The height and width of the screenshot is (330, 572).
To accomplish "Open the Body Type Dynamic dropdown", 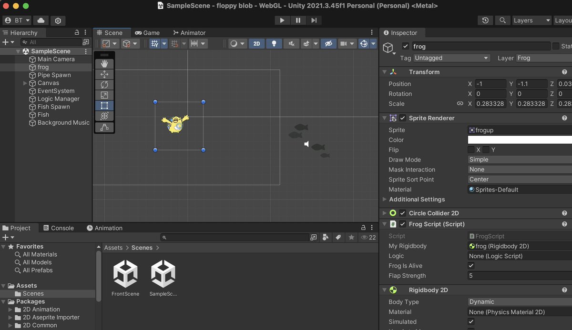I will click(x=520, y=302).
